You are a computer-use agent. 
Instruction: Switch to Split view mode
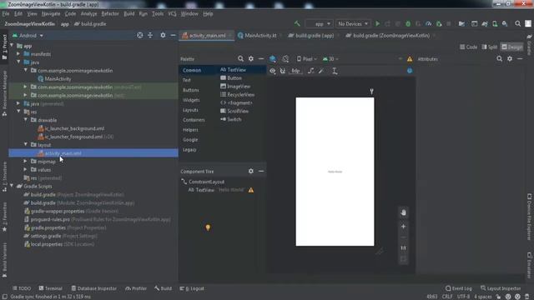click(x=490, y=47)
